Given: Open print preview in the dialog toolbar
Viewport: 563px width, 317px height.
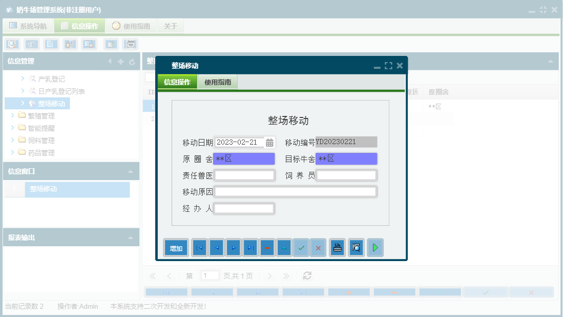Looking at the screenshot, I should pyautogui.click(x=356, y=247).
